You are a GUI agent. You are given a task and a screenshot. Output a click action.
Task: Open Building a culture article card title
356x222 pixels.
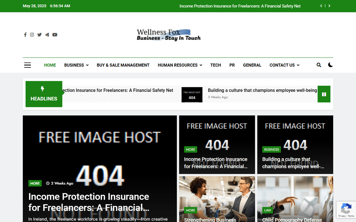(293, 163)
